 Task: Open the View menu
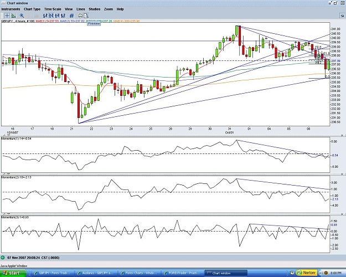pos(69,9)
